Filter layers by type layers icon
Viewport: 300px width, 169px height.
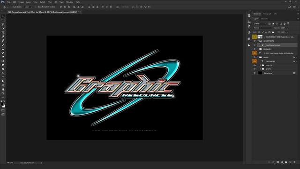pos(277,23)
